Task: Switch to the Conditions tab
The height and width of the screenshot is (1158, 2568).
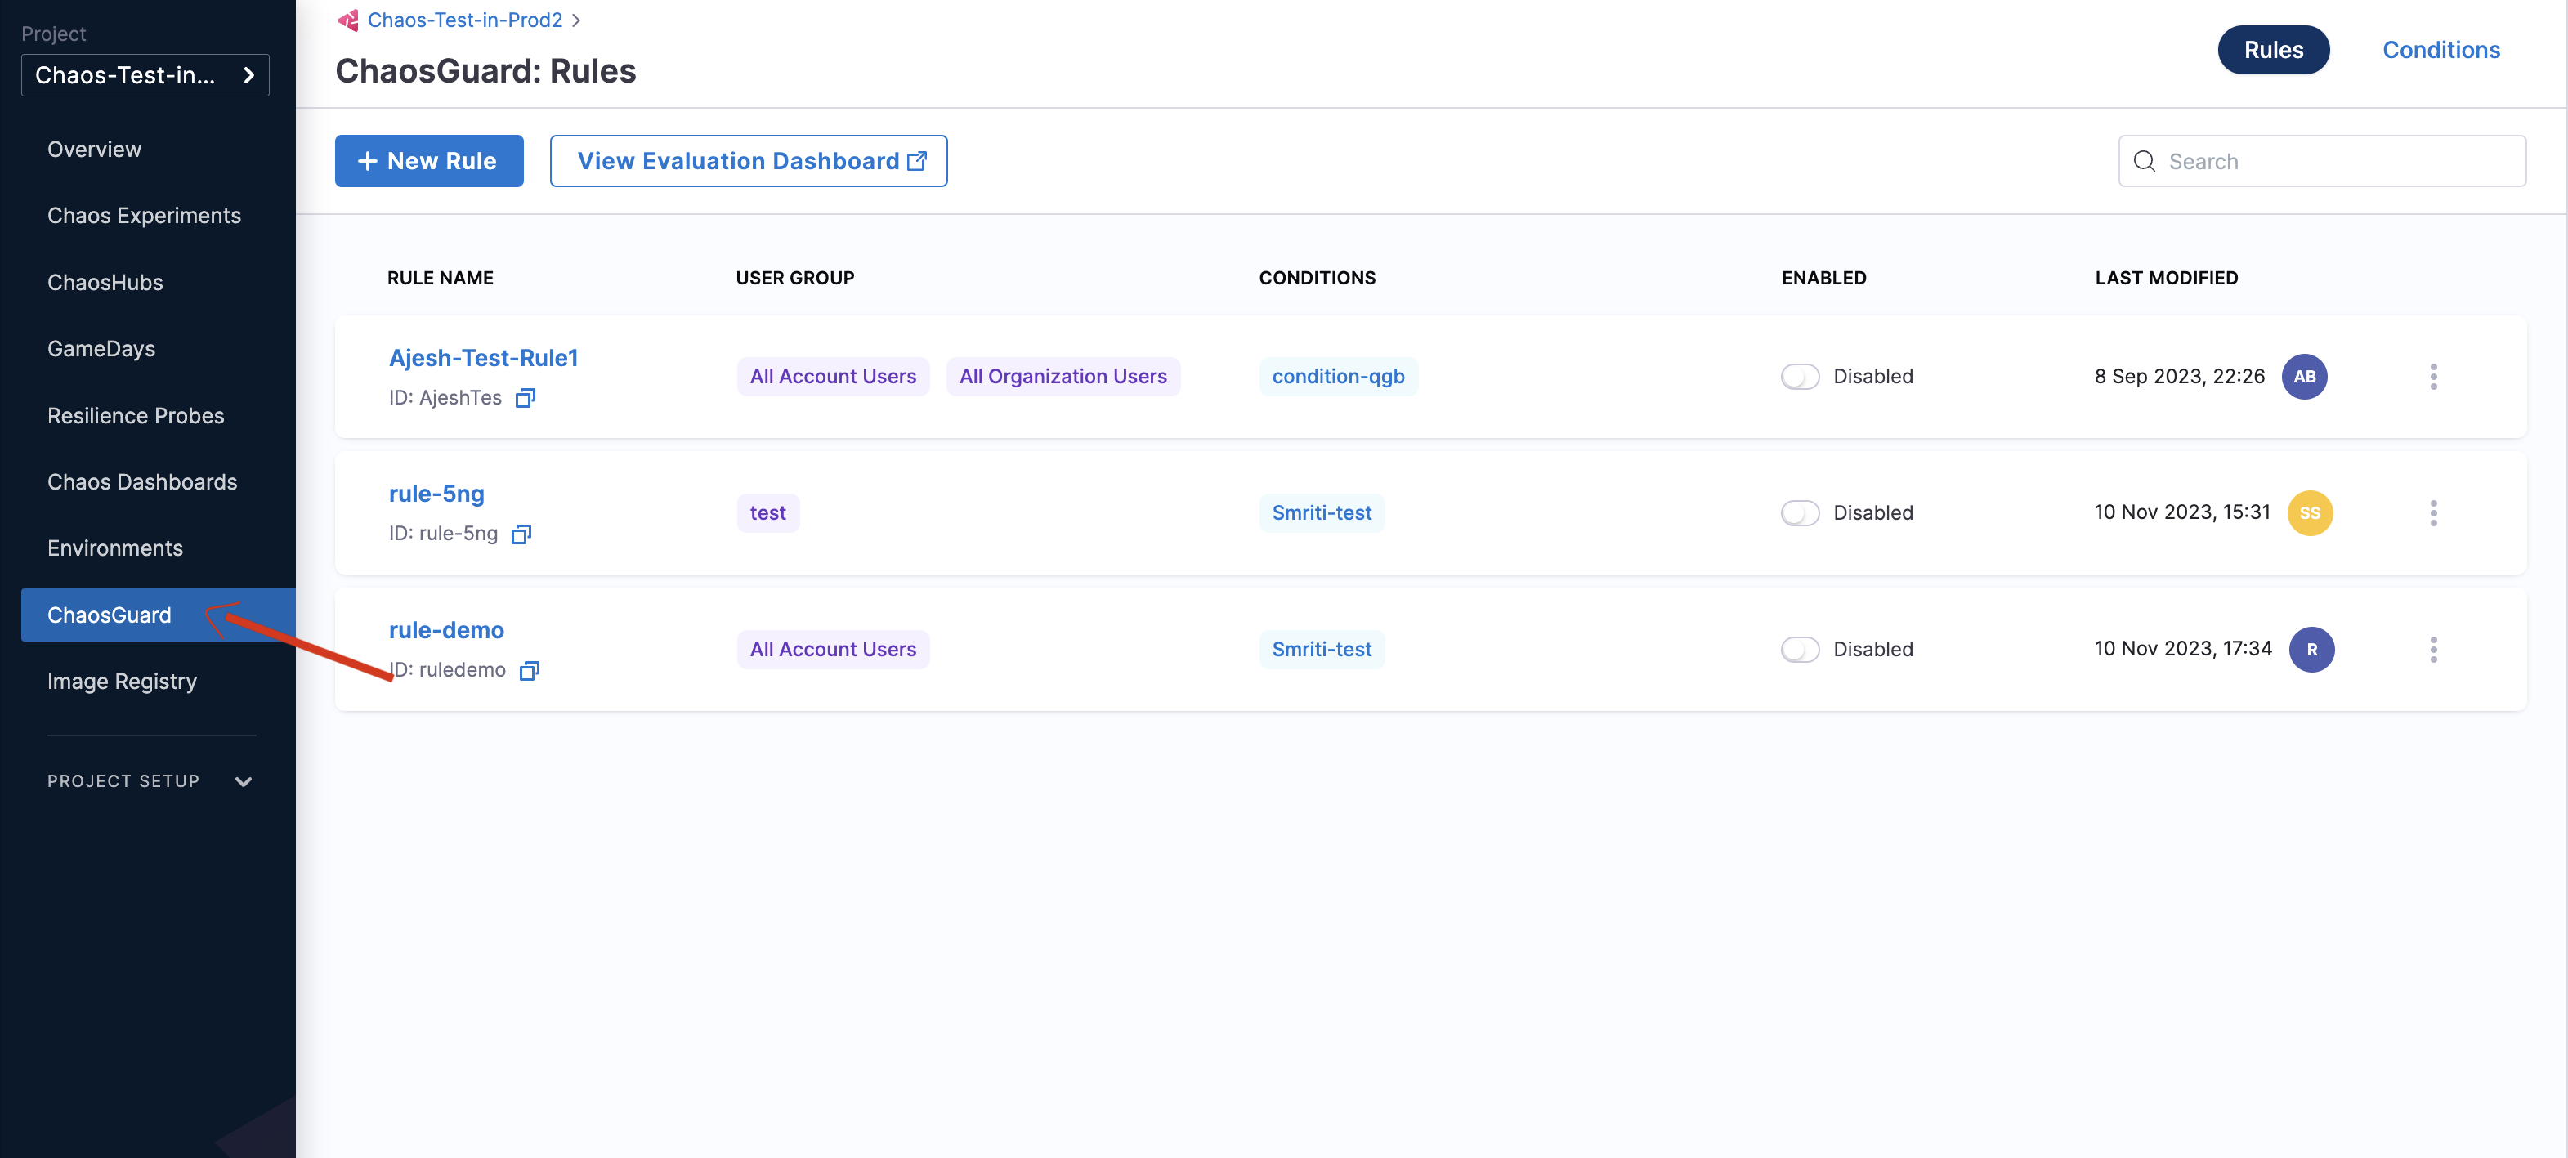Action: pyautogui.click(x=2440, y=50)
